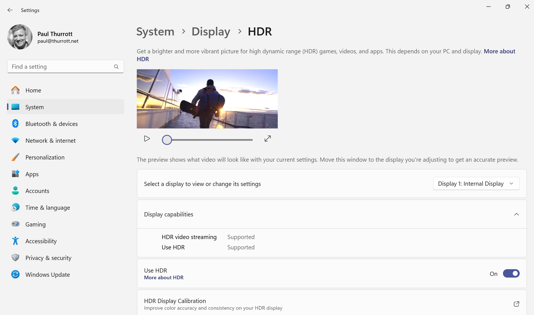
Task: Collapse the Display capabilities section
Action: [x=516, y=214]
